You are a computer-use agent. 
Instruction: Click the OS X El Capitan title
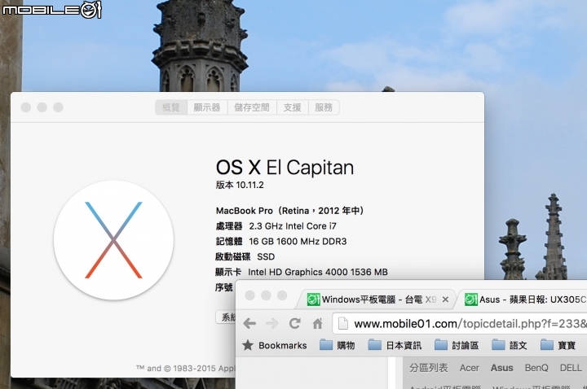coord(285,168)
